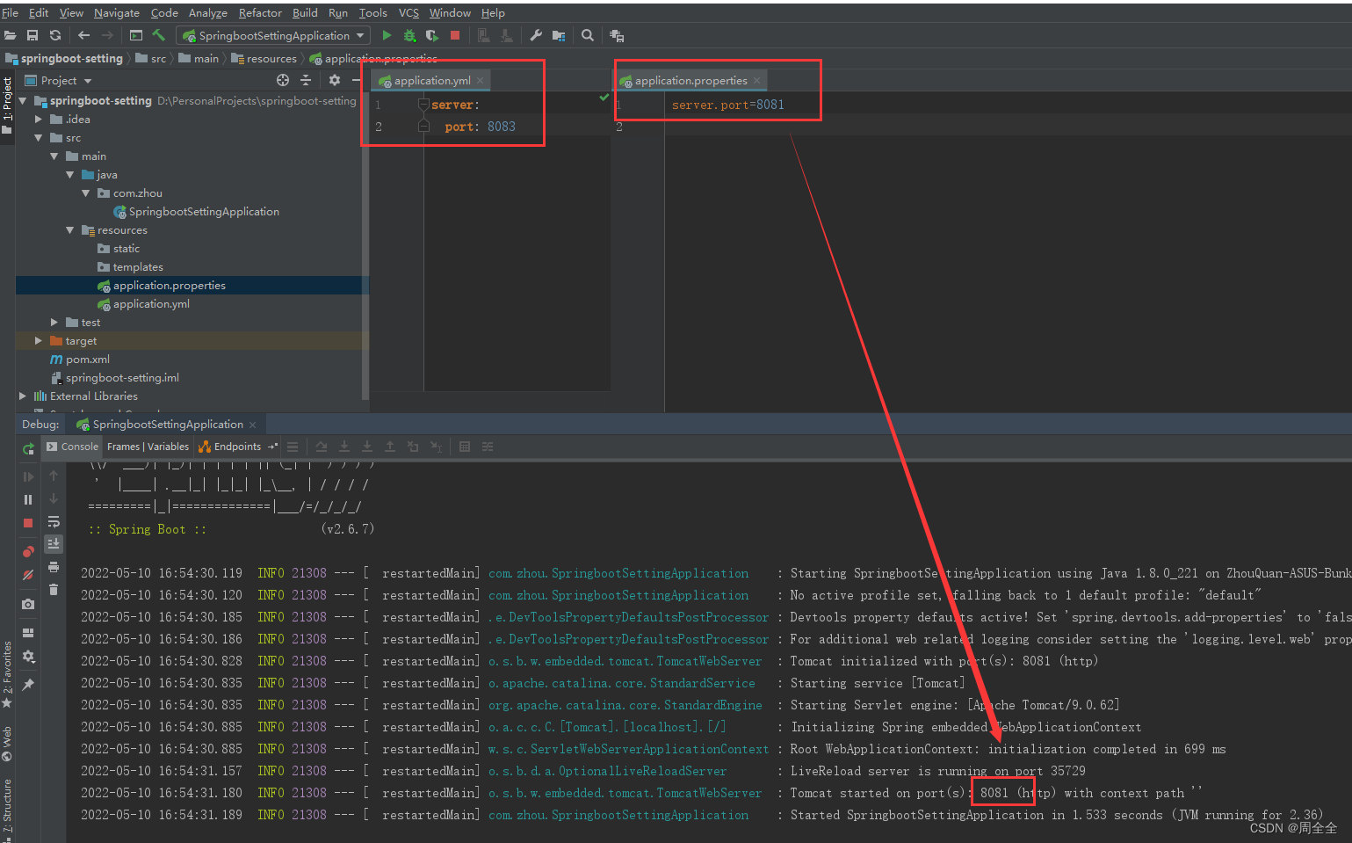The image size is (1352, 843).
Task: Open the File menu
Action: coord(11,12)
